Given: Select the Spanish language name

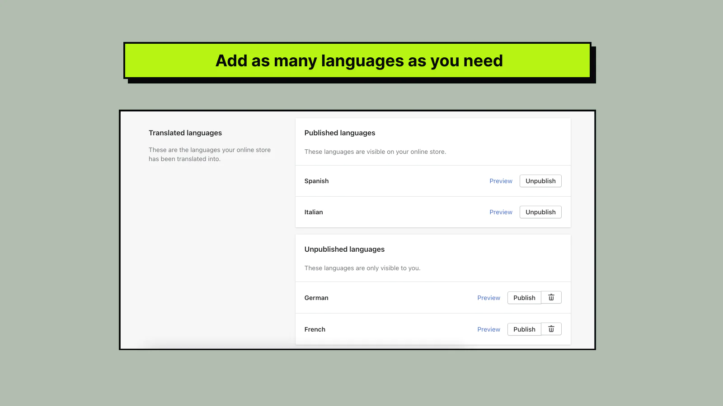Looking at the screenshot, I should tap(316, 181).
